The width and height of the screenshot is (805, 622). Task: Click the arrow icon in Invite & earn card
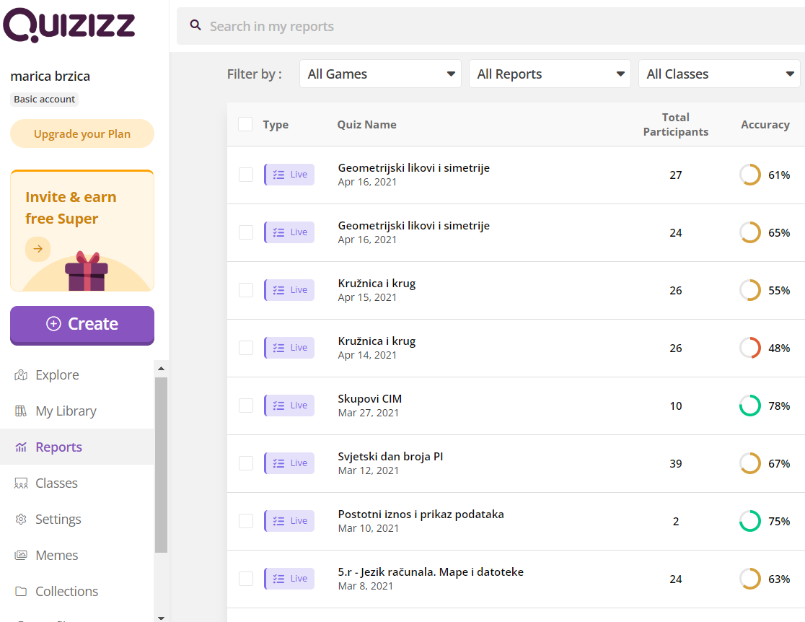click(x=38, y=249)
